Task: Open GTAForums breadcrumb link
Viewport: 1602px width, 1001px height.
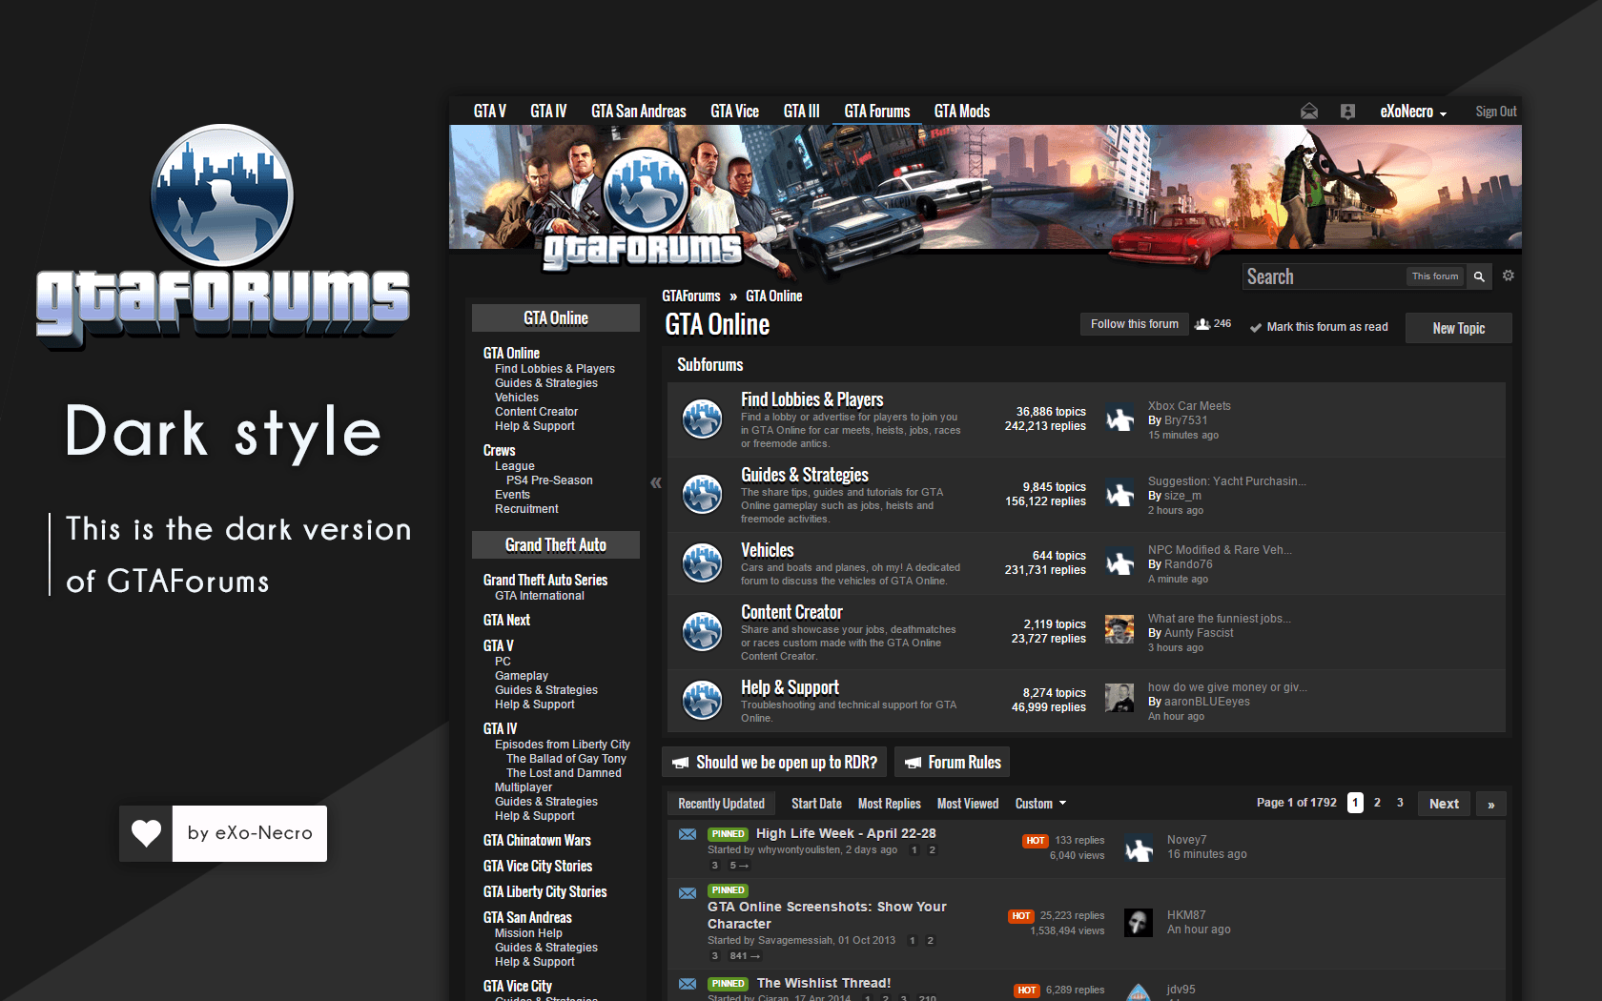Action: point(691,296)
